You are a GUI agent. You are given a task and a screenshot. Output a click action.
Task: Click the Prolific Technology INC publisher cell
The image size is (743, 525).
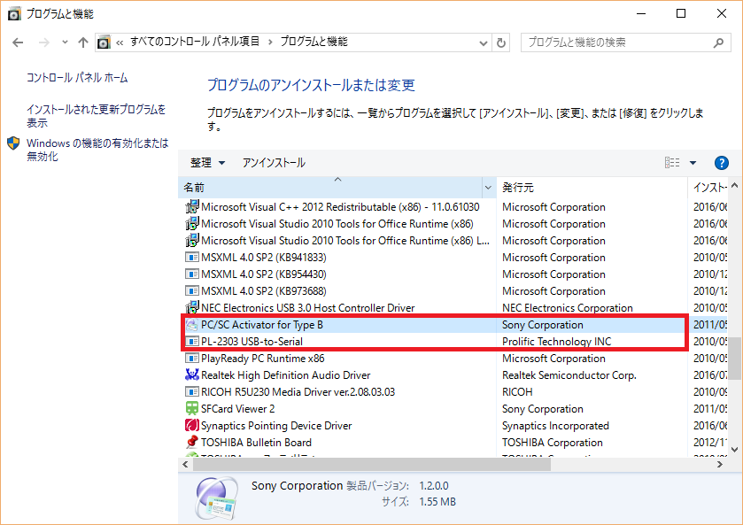[x=557, y=342]
